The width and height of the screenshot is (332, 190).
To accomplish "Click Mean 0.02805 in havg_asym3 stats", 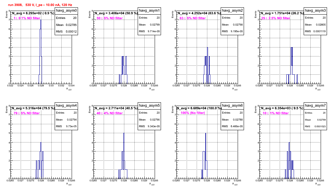I will click(x=315, y=25).
